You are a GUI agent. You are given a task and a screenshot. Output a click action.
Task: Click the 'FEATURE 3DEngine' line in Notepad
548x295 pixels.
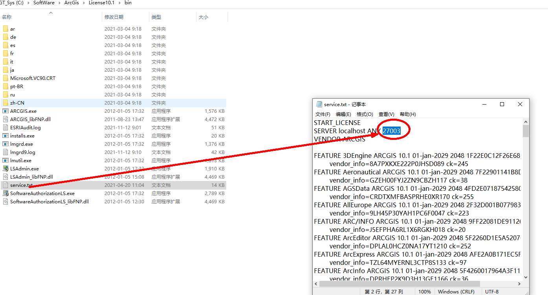tap(417, 156)
